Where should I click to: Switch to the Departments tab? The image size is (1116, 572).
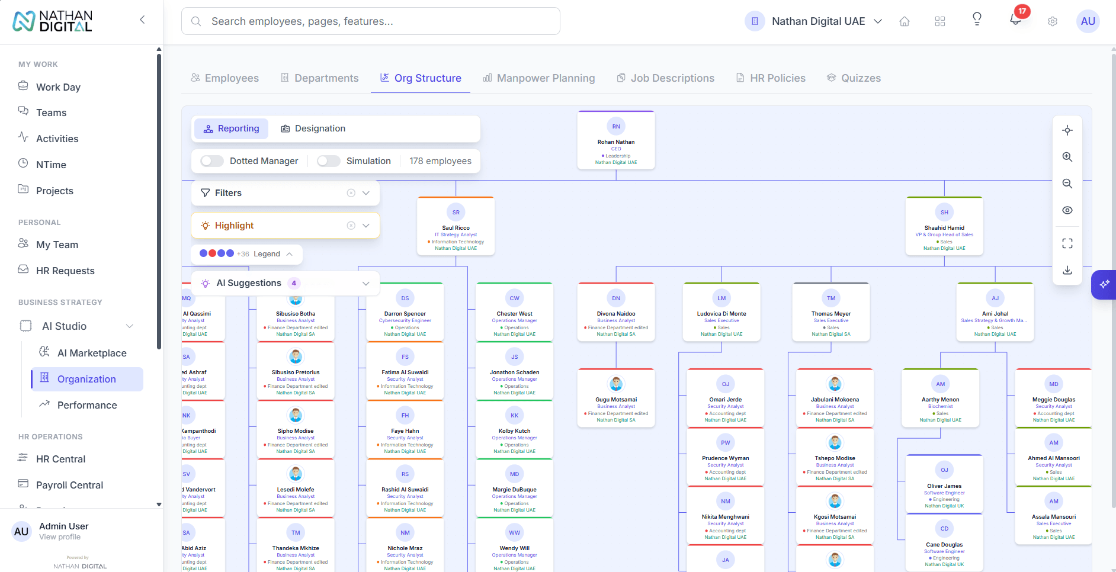(x=319, y=78)
